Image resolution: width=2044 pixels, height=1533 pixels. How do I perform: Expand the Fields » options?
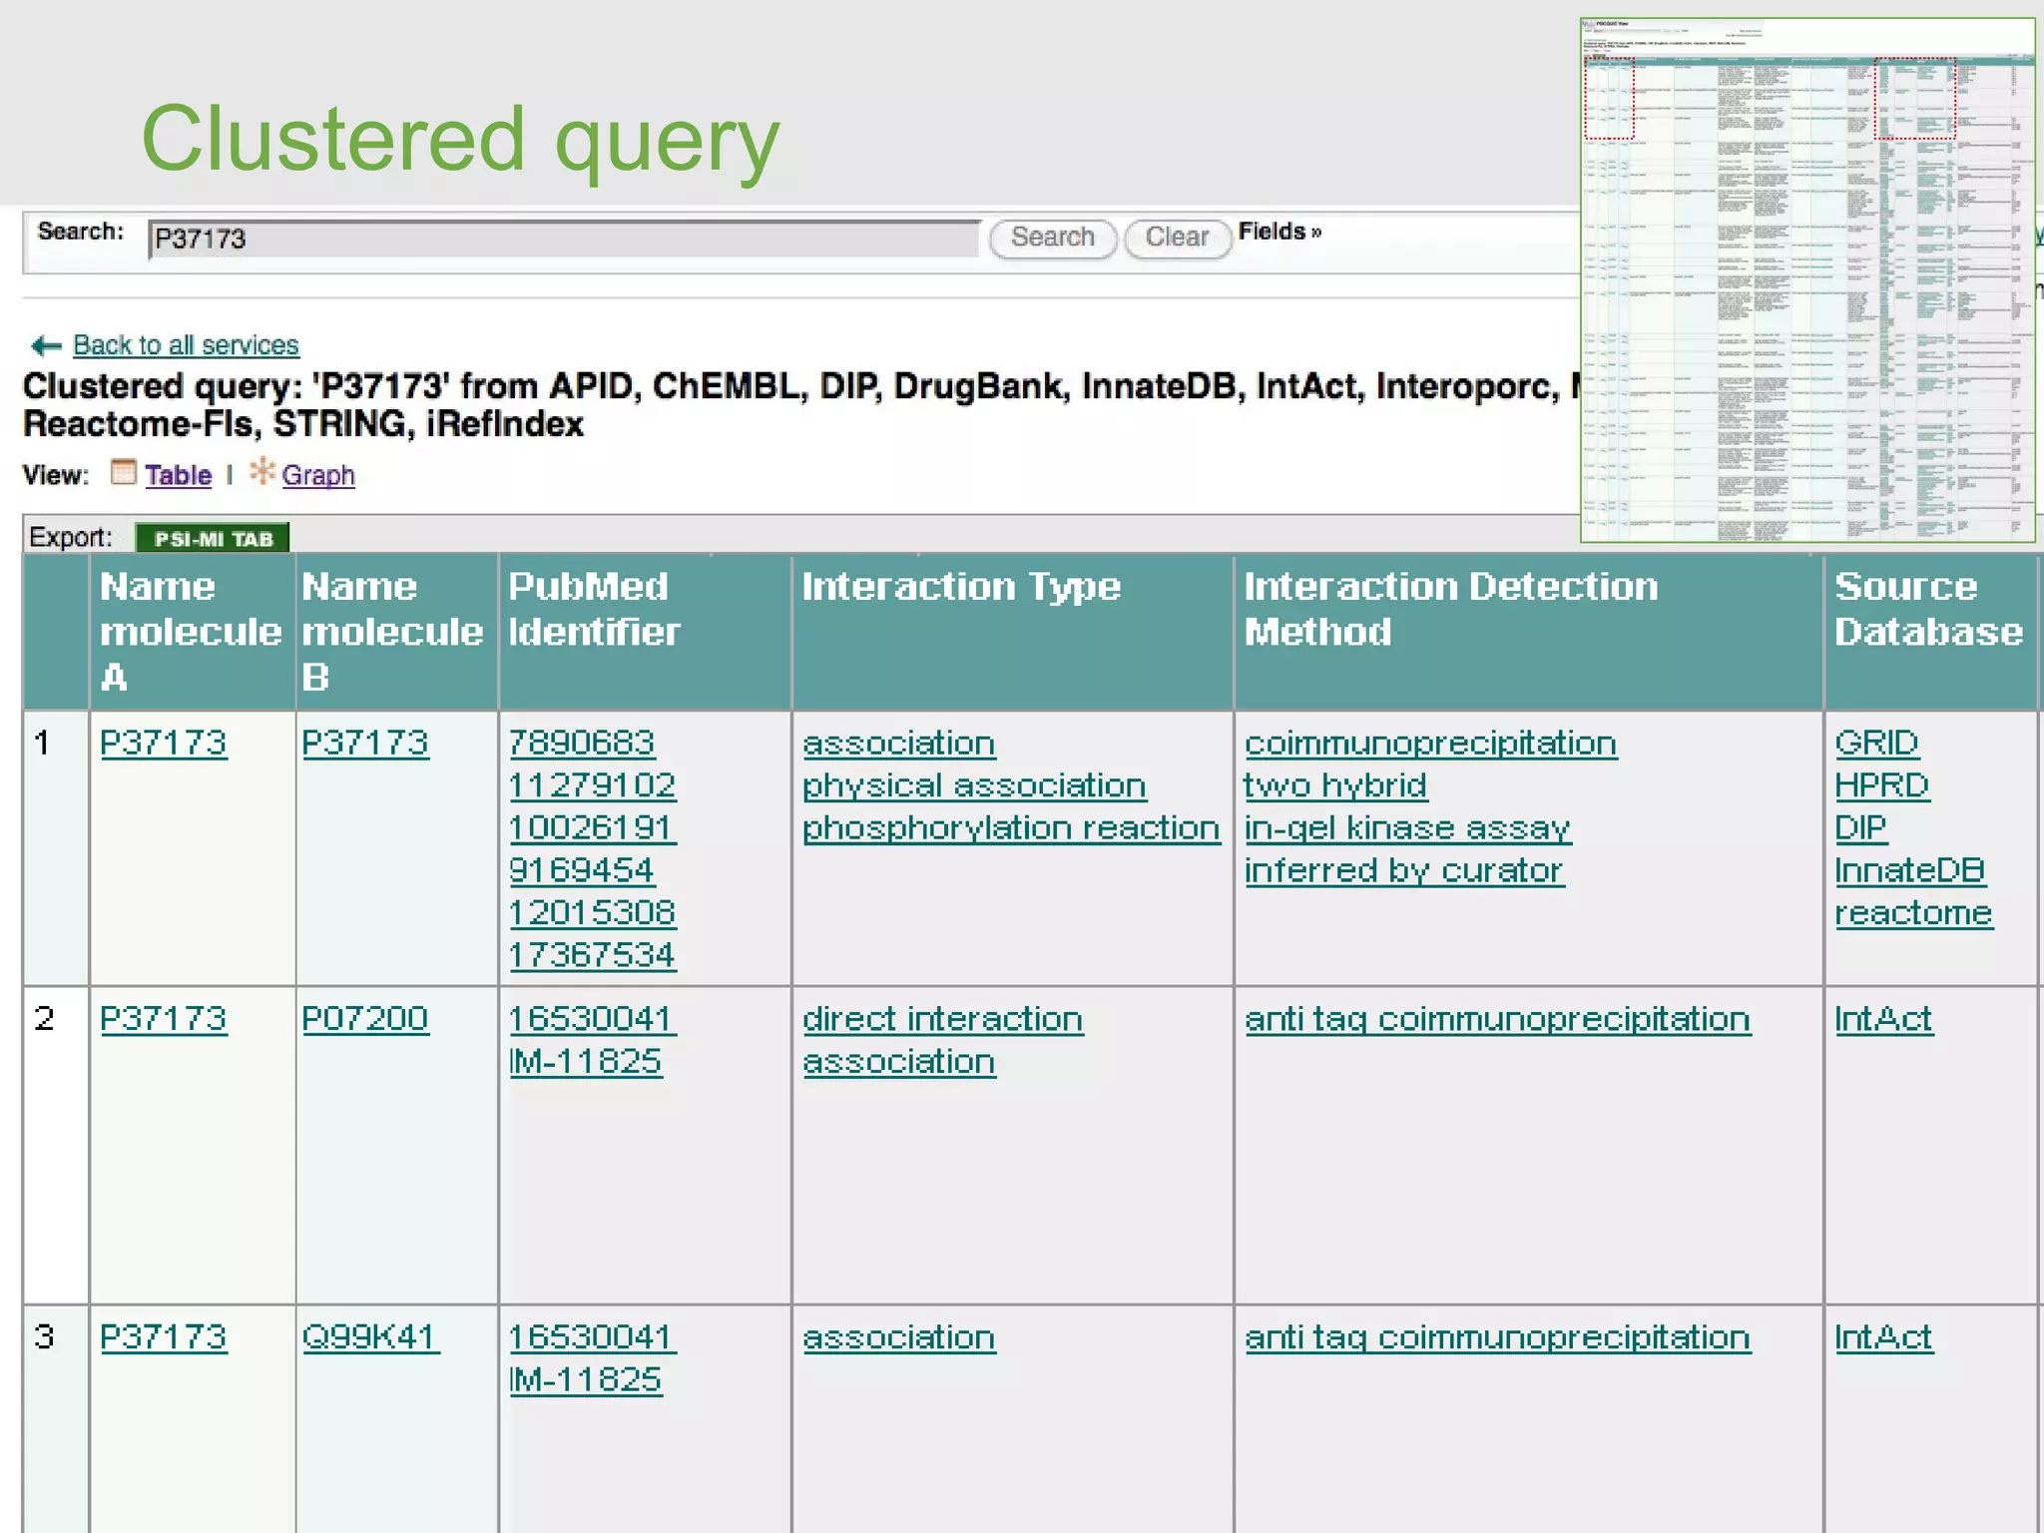pos(1279,232)
